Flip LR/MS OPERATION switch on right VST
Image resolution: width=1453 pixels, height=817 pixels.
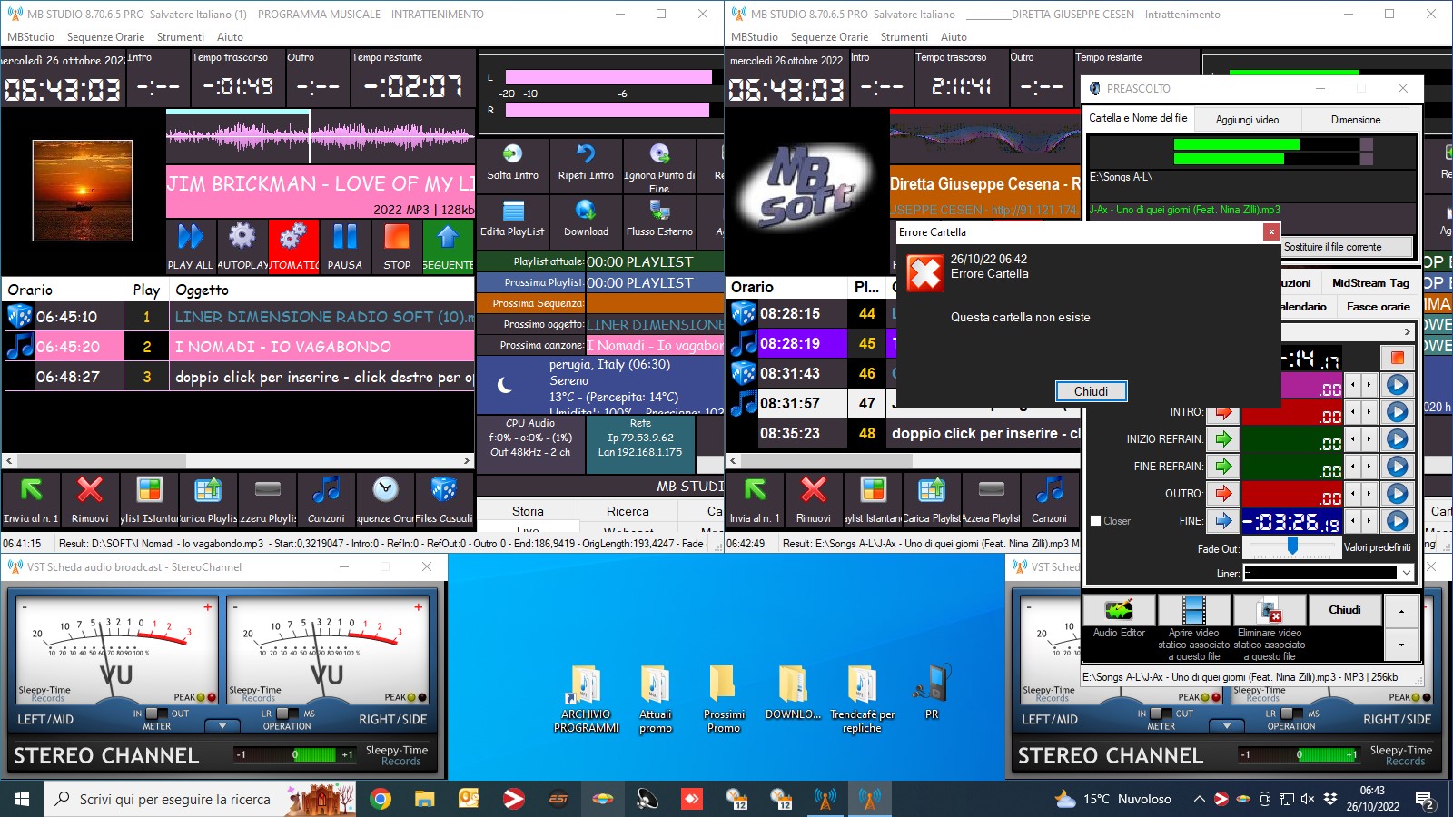1291,714
